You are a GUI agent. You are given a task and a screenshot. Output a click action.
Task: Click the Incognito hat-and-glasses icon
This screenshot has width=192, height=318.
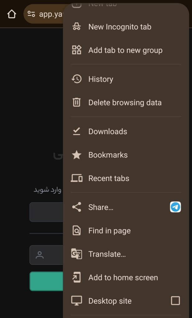tap(77, 27)
